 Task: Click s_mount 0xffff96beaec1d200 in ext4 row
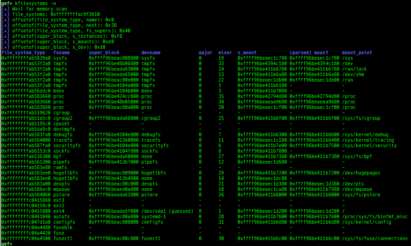click(262, 211)
